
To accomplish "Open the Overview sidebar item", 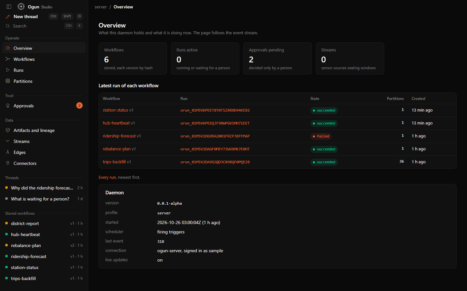I will coord(44,48).
